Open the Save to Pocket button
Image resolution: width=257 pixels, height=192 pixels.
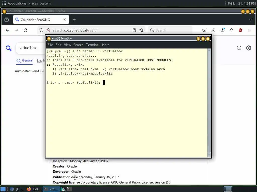pyautogui.click(x=204, y=30)
